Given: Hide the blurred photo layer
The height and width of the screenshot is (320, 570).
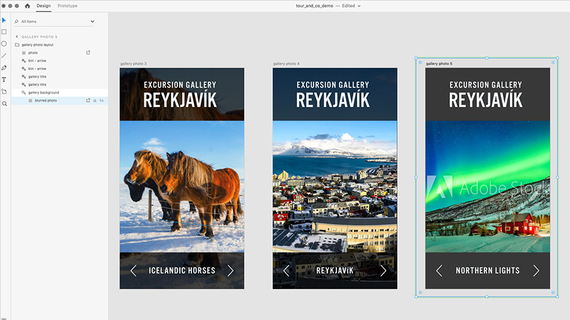Looking at the screenshot, I should click(102, 101).
